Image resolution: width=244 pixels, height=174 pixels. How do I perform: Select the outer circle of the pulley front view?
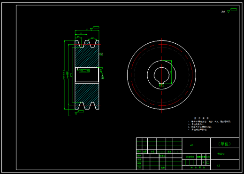click(x=161, y=75)
